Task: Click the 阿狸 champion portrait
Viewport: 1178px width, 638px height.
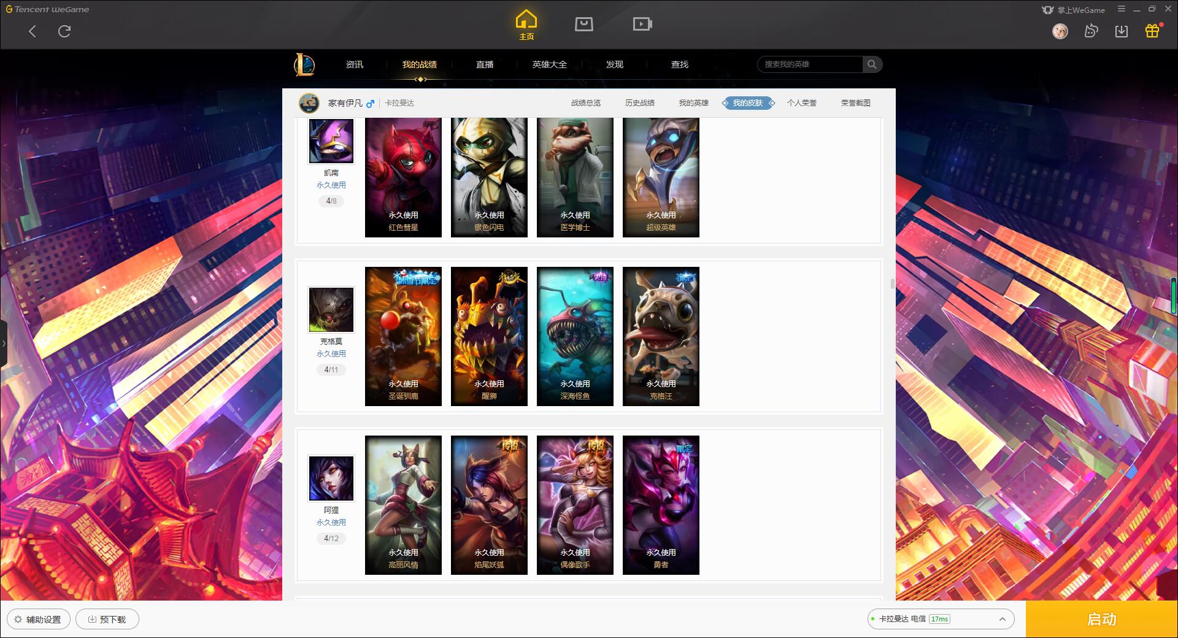Action: (331, 479)
